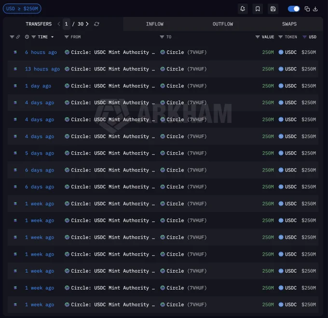This screenshot has width=328, height=318.
Task: Go to previous transfers page
Action: 59,24
